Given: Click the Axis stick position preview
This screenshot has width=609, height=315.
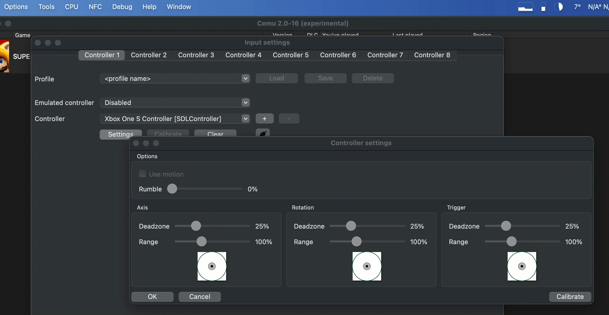Looking at the screenshot, I should pos(212,266).
